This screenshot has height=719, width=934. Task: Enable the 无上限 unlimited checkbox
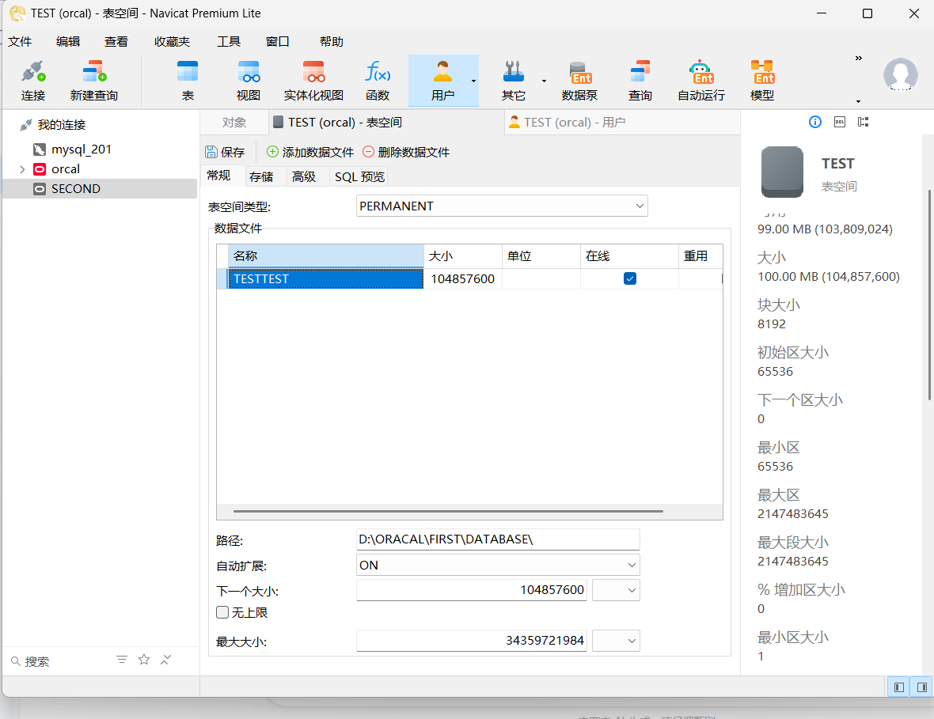[x=222, y=612]
